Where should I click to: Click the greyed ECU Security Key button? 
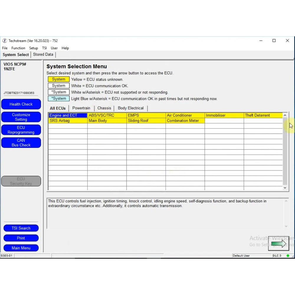coord(21,181)
